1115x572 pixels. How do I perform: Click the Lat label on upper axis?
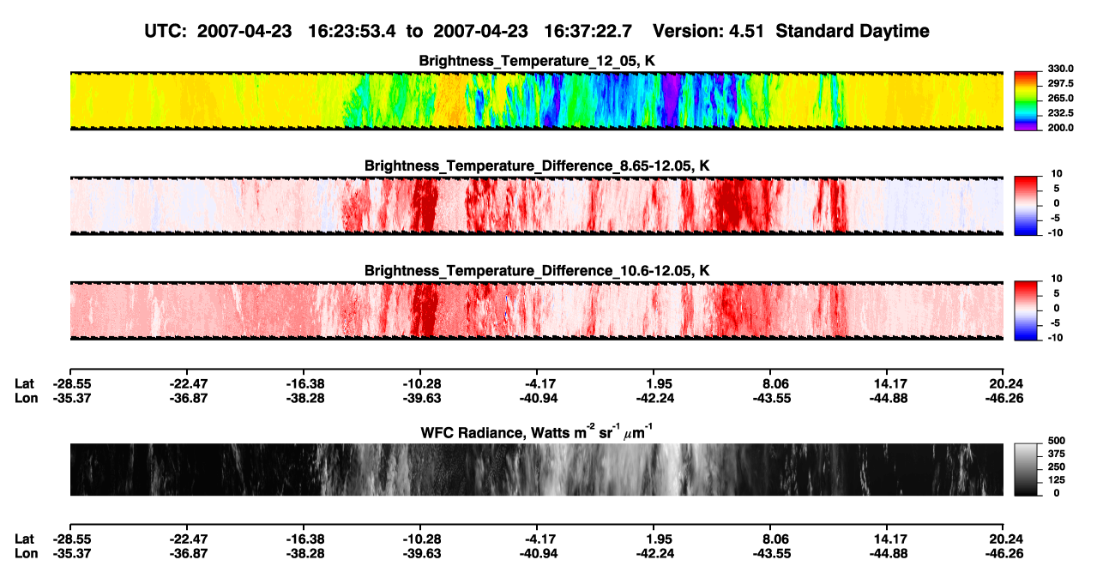coord(24,383)
